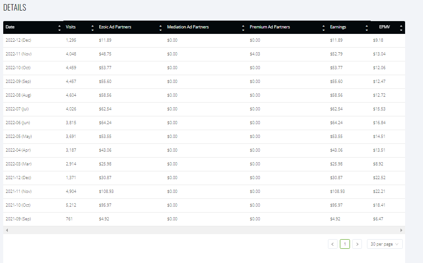This screenshot has height=263, width=423.
Task: Sort table by Date column sort arrows
Action: (59, 28)
